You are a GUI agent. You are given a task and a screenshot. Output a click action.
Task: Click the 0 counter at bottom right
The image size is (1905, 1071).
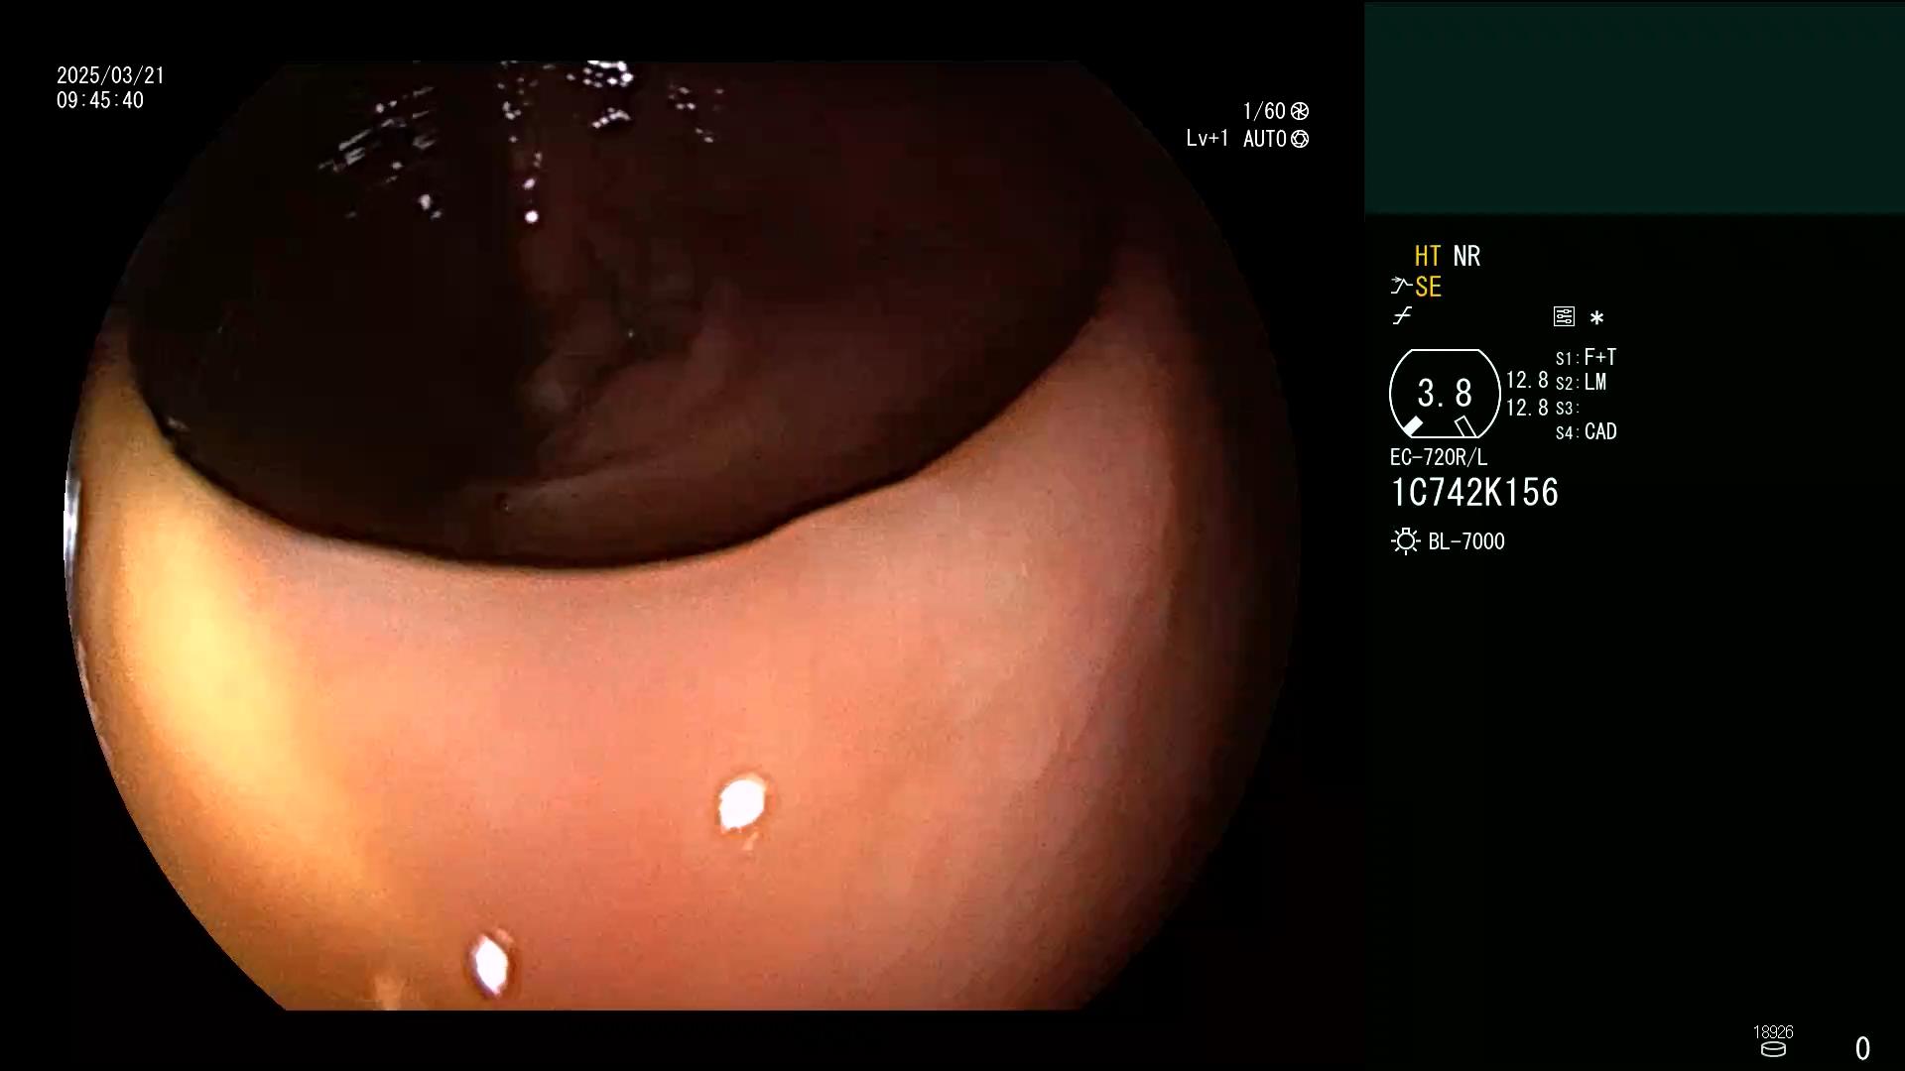(x=1862, y=1048)
